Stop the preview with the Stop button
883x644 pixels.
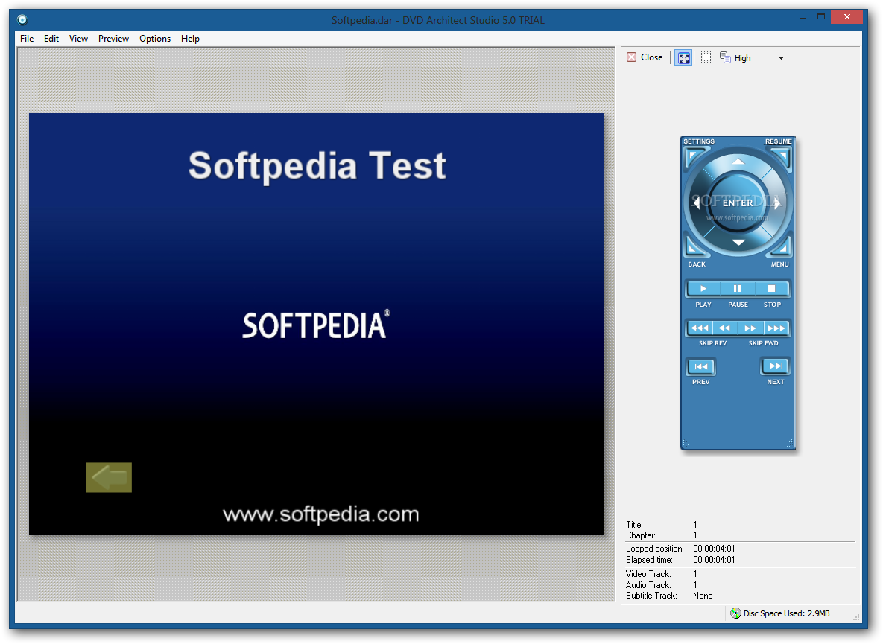click(772, 289)
